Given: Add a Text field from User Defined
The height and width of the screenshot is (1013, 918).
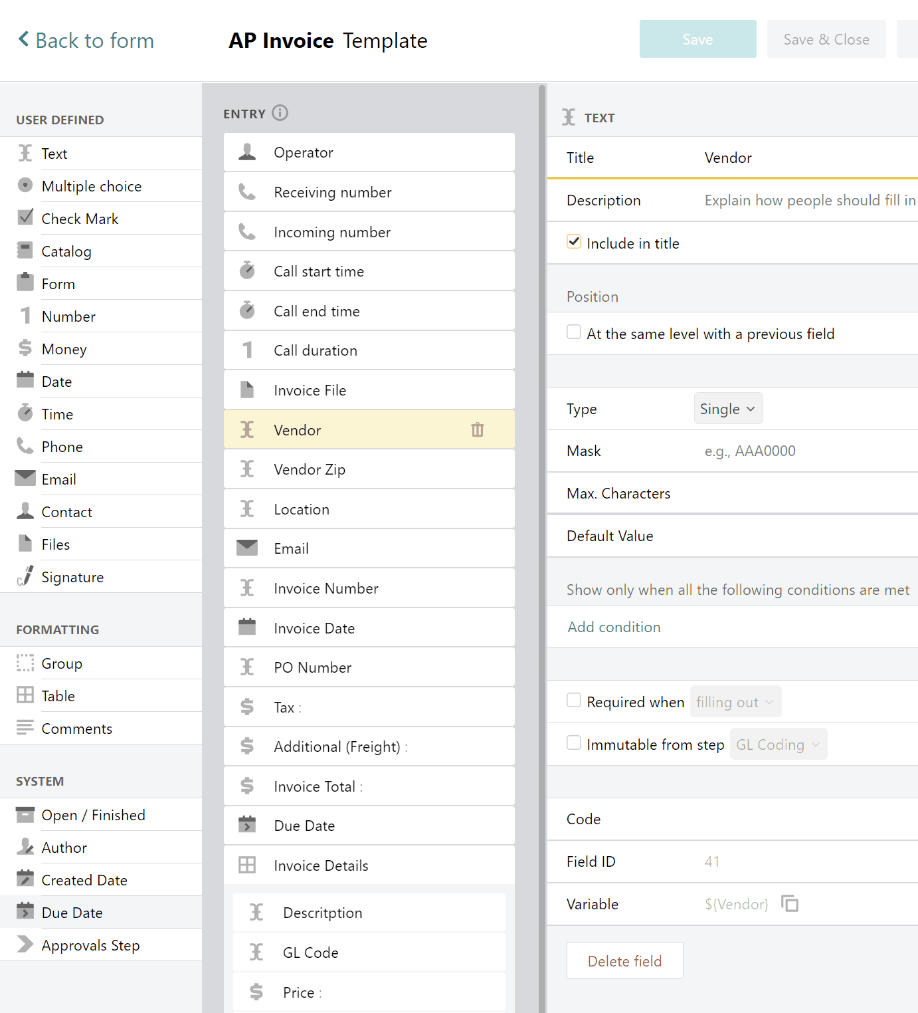Looking at the screenshot, I should (x=54, y=153).
